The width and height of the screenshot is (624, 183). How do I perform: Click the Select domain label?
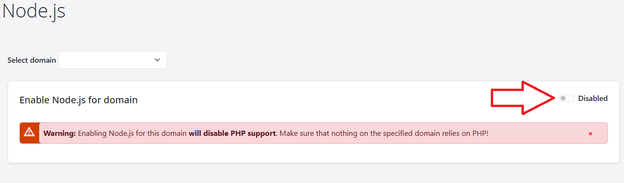coord(32,60)
